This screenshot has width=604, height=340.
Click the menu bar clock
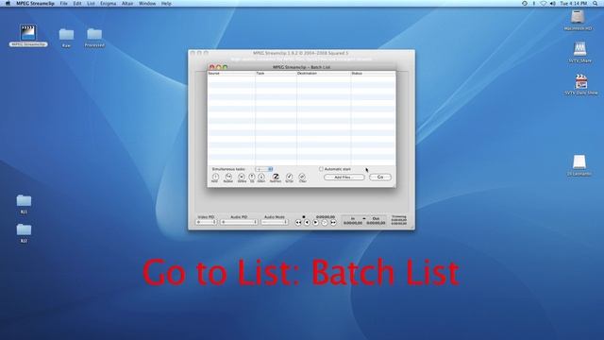coord(574,4)
